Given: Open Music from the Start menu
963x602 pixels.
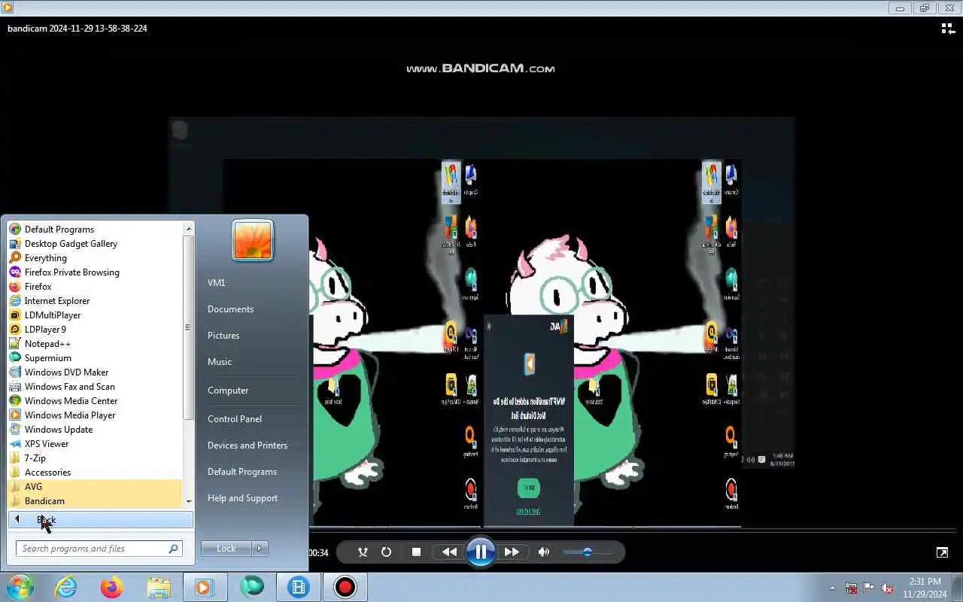Looking at the screenshot, I should click(x=220, y=362).
